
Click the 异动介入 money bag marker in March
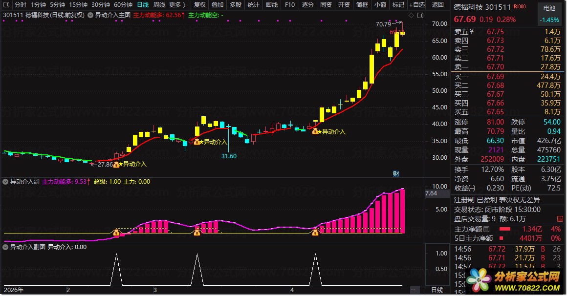(197, 142)
